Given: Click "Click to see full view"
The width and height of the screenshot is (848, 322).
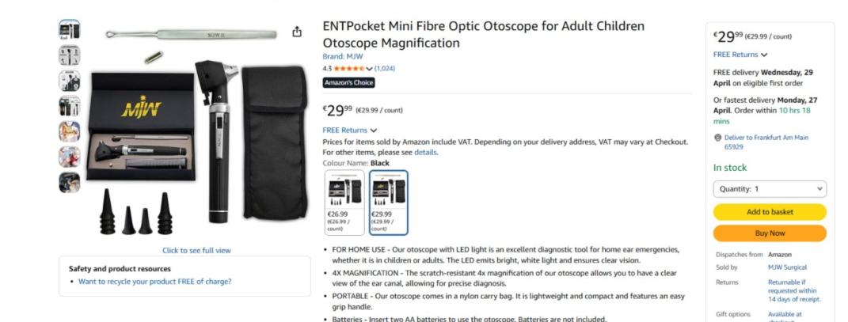Looking at the screenshot, I should (196, 251).
